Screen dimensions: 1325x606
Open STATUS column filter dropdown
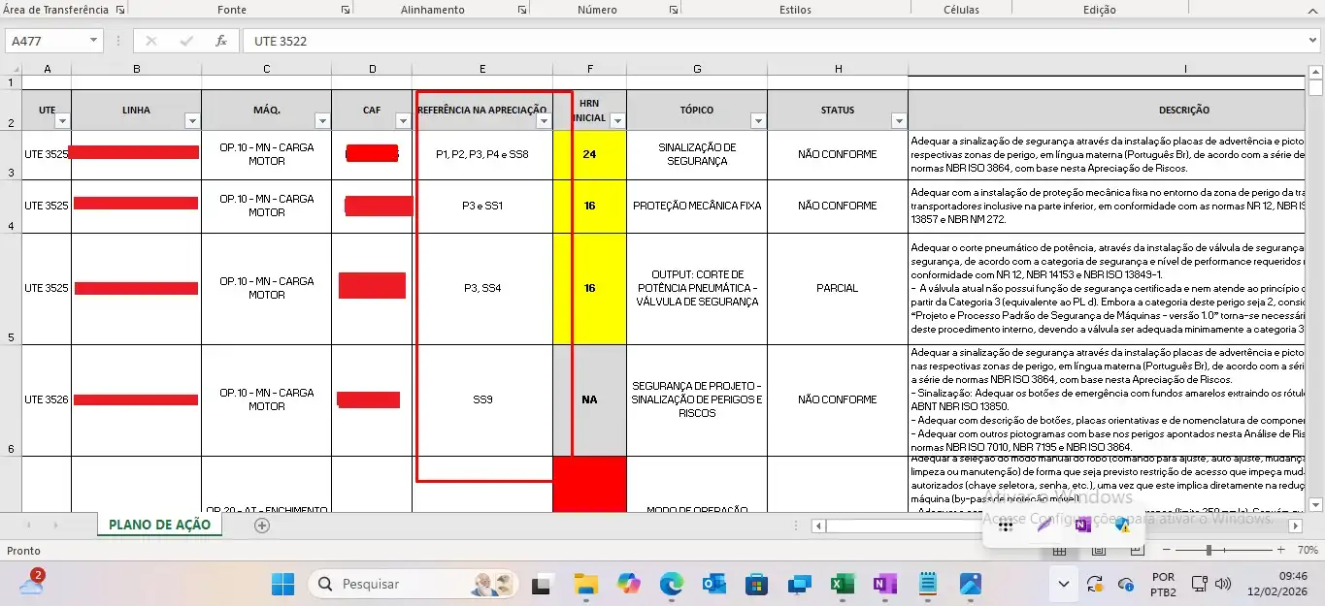[898, 121]
